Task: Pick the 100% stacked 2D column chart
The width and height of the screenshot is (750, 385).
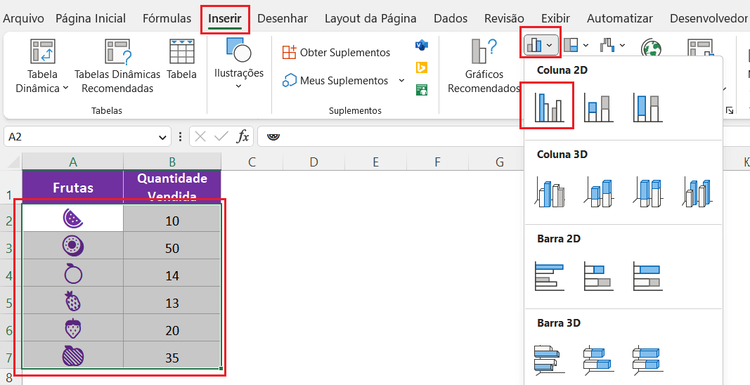Action: point(647,107)
